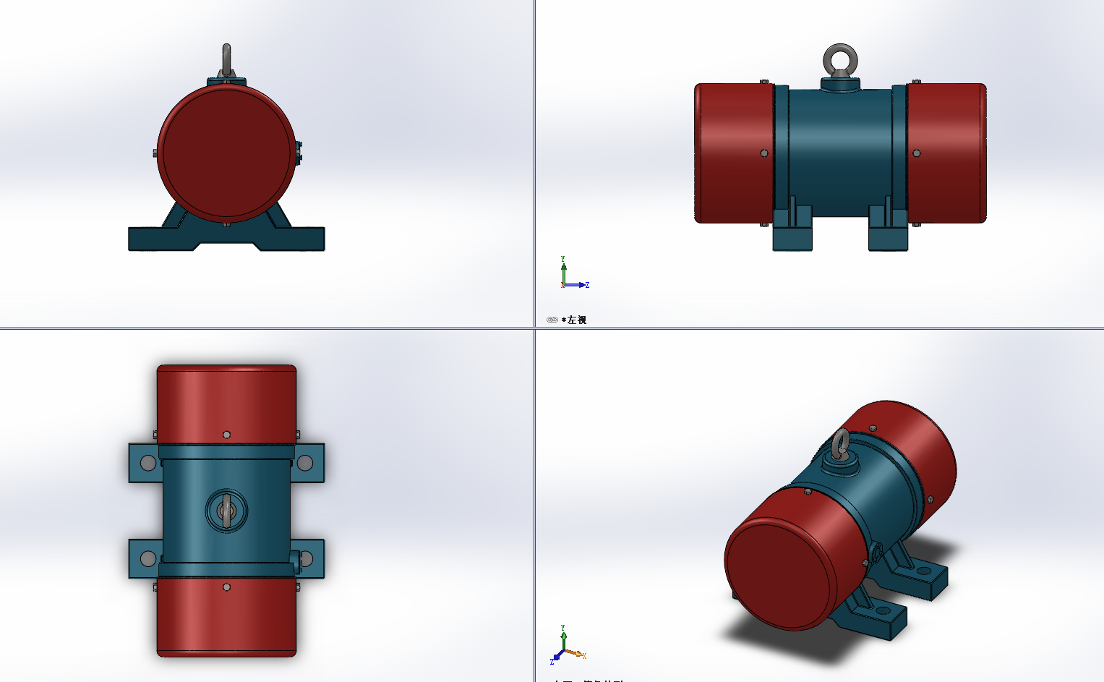Screen dimensions: 1104x682
Task: Select round red end cap in end view
Action: tap(226, 153)
